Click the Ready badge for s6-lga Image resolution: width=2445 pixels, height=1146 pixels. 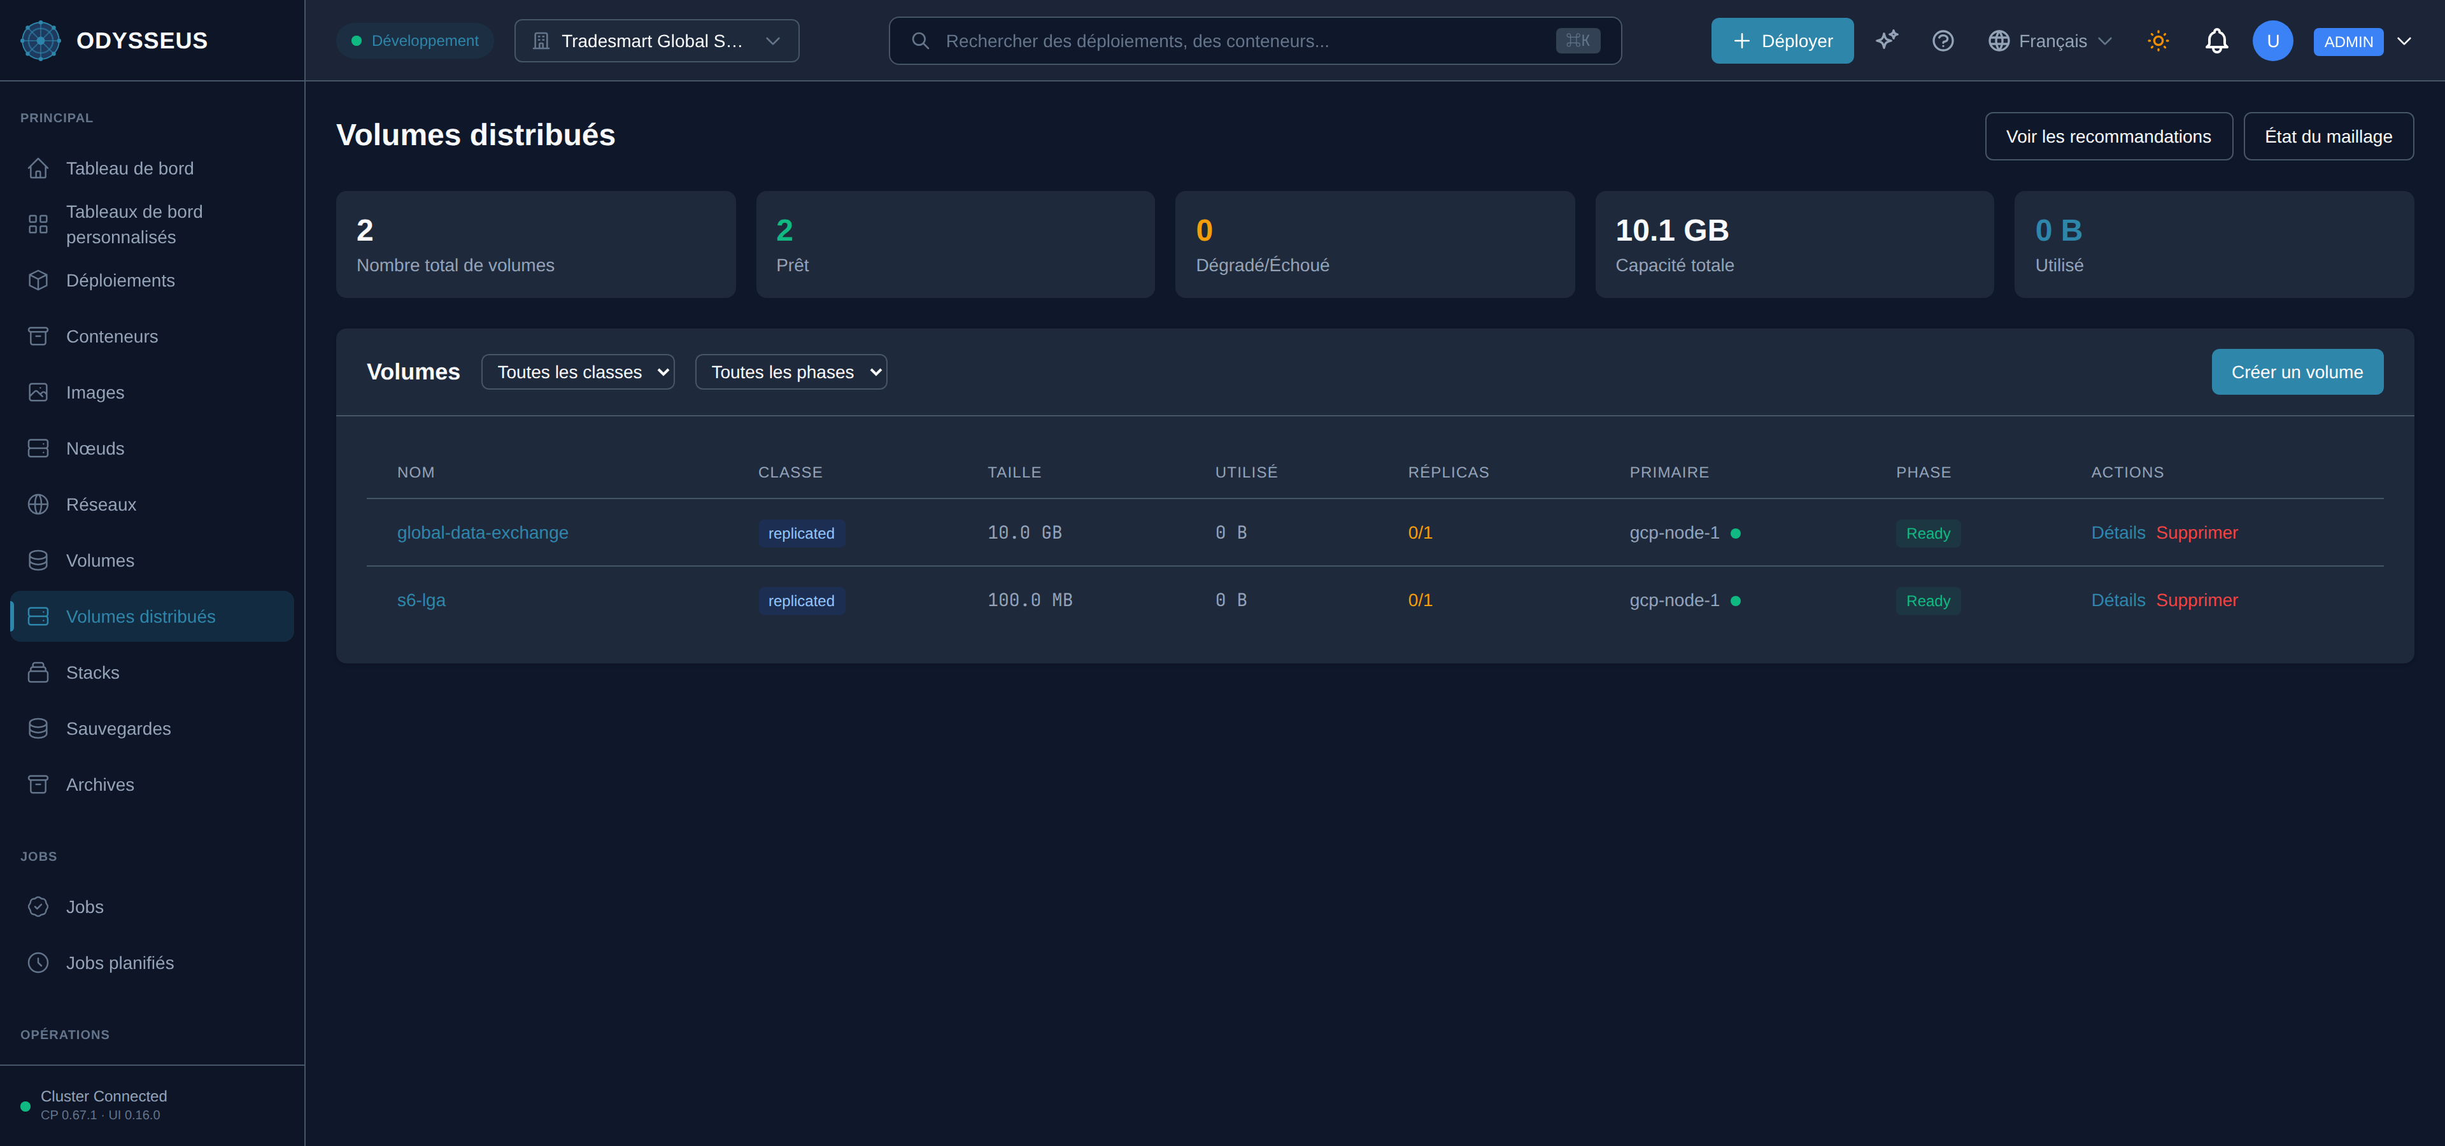pos(1928,600)
